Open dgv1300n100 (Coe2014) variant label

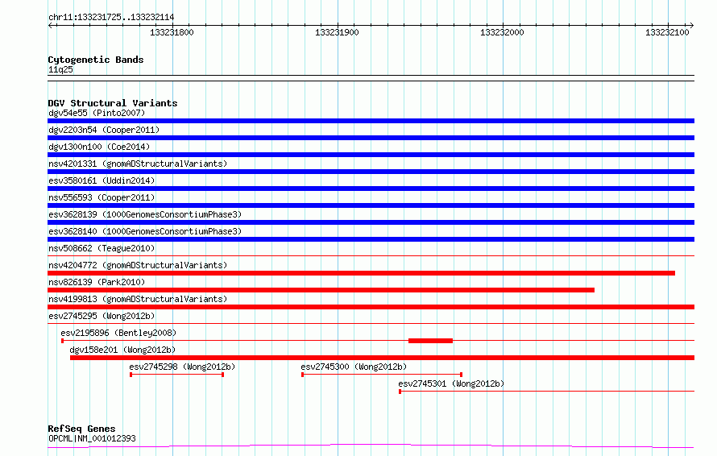(99, 147)
